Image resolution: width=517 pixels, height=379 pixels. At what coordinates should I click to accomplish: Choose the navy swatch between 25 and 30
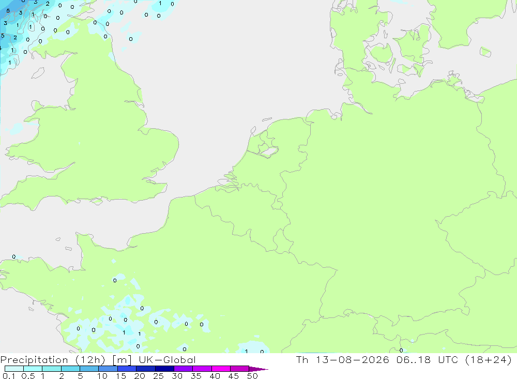164,369
